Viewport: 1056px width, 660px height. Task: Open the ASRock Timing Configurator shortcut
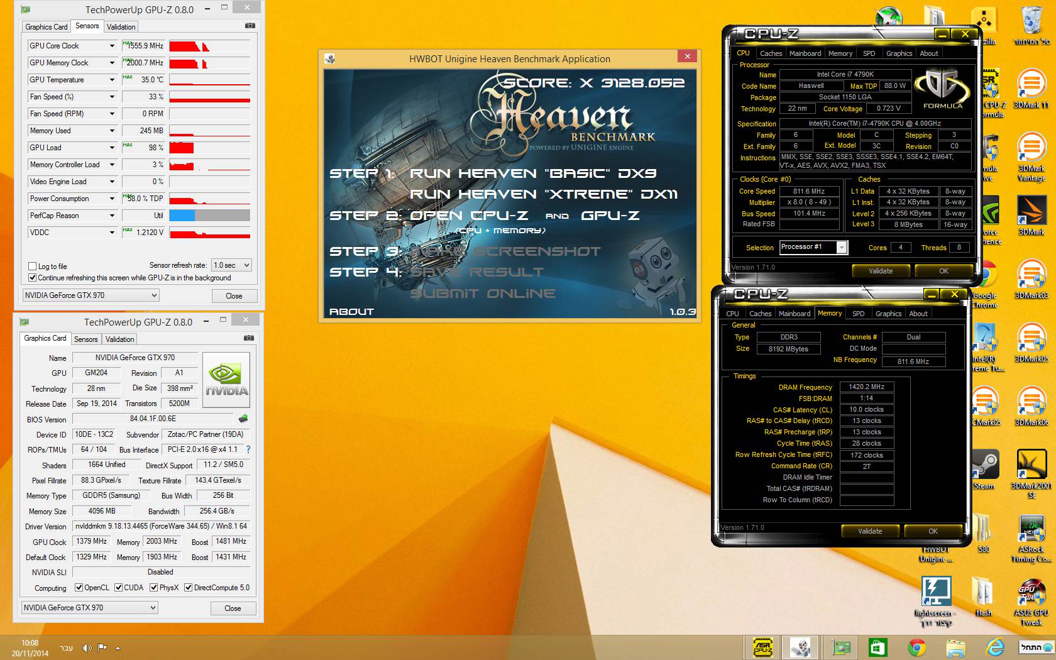coord(1031,539)
